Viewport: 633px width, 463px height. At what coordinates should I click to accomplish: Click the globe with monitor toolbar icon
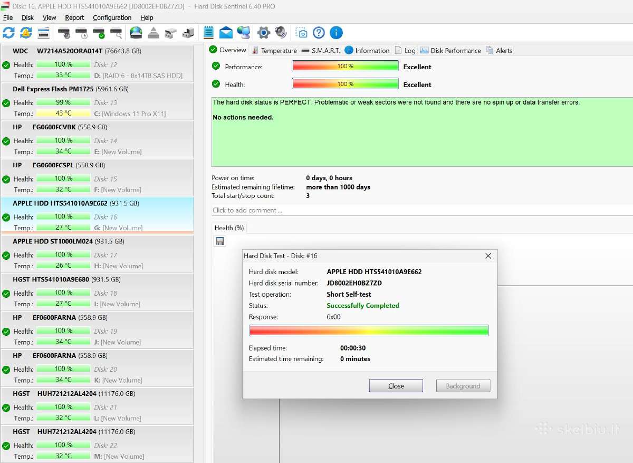point(243,33)
